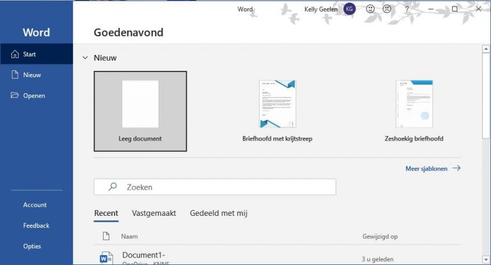Open Meer sjablonen link
The image size is (491, 265).
click(x=426, y=169)
